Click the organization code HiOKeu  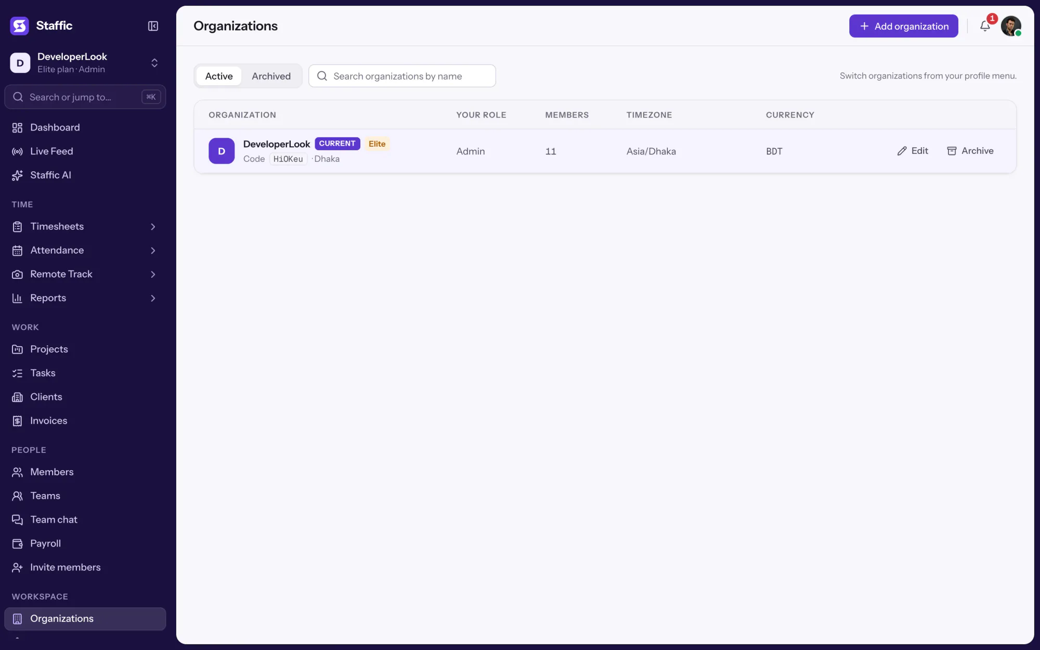tap(288, 159)
